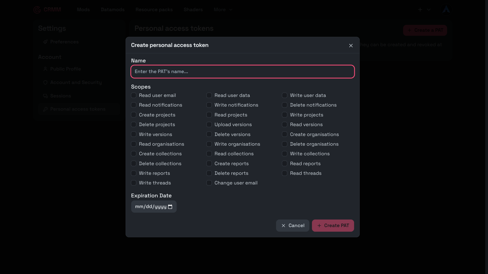488x274 pixels.
Task: Click Create a PAT button behind the dialog
Action: click(x=425, y=30)
